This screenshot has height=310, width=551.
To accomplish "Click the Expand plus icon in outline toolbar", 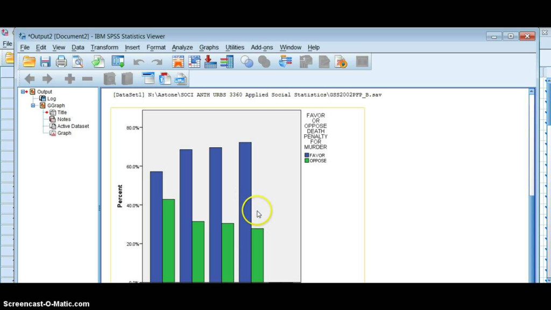I will click(69, 79).
